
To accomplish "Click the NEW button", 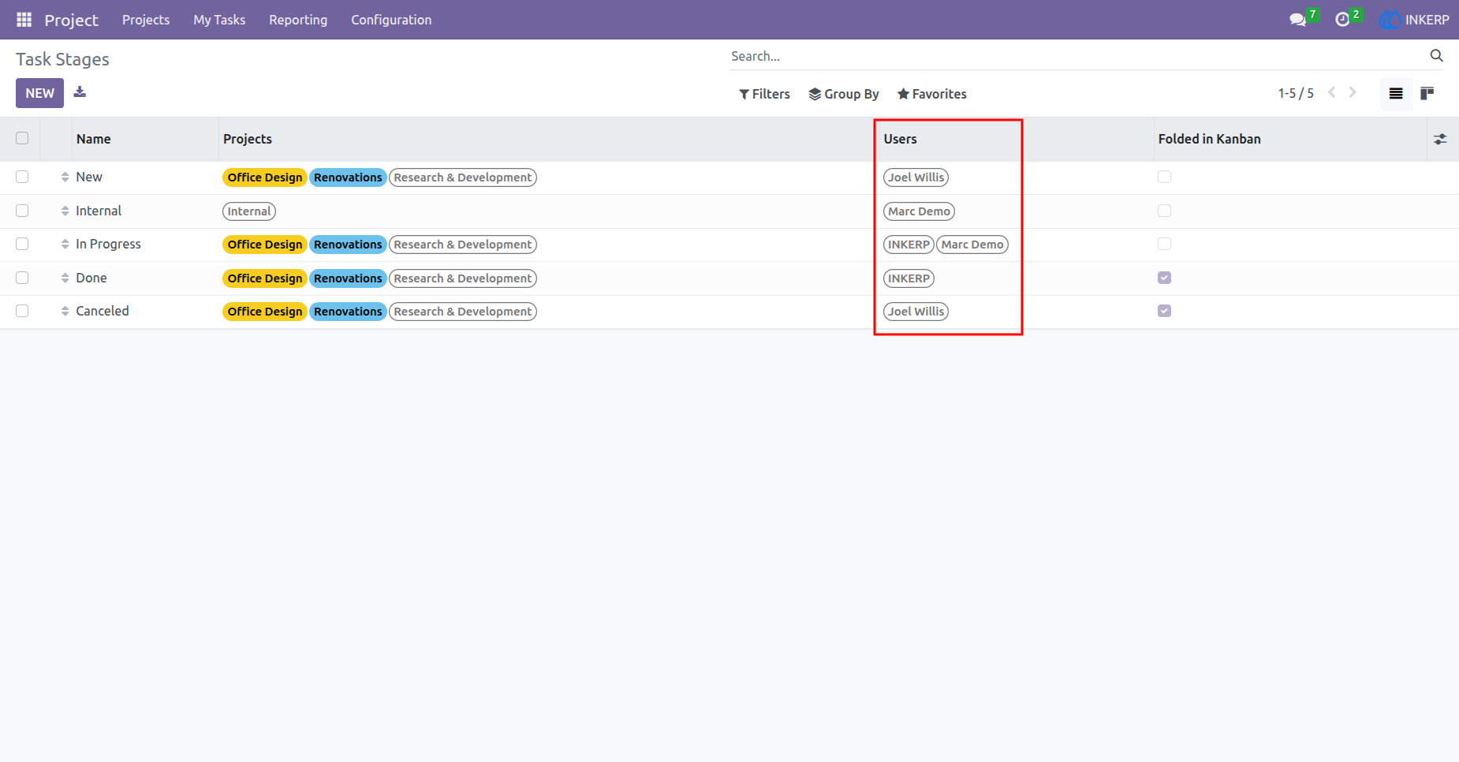I will pyautogui.click(x=39, y=93).
